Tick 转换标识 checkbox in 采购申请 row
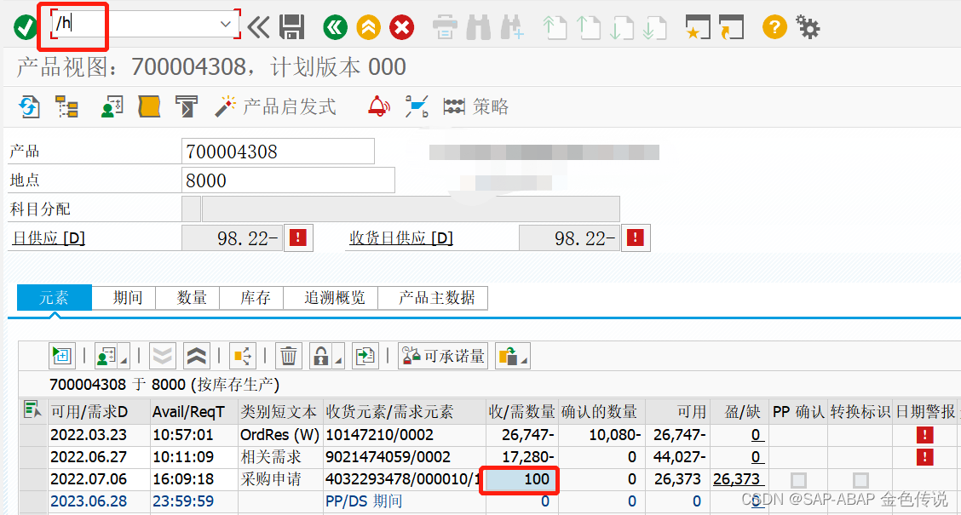 click(860, 480)
